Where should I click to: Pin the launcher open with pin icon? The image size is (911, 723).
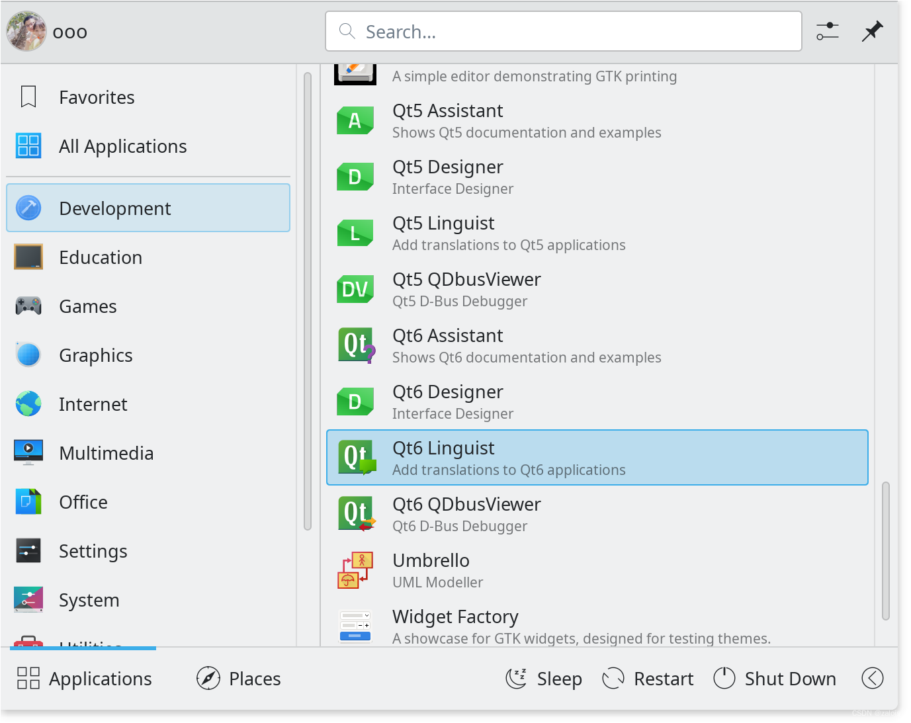(873, 31)
